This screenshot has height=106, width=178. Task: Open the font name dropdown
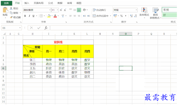pyautogui.click(x=50, y=10)
